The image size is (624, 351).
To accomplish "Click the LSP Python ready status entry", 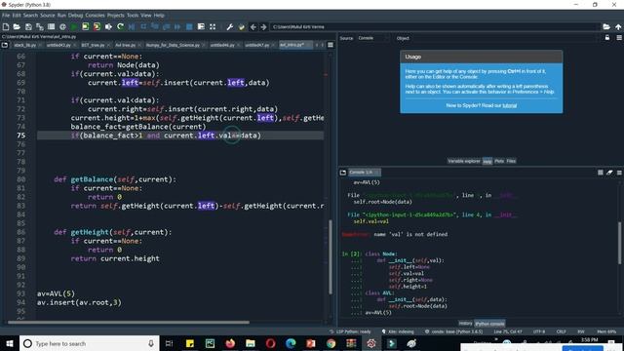I will tap(350, 331).
